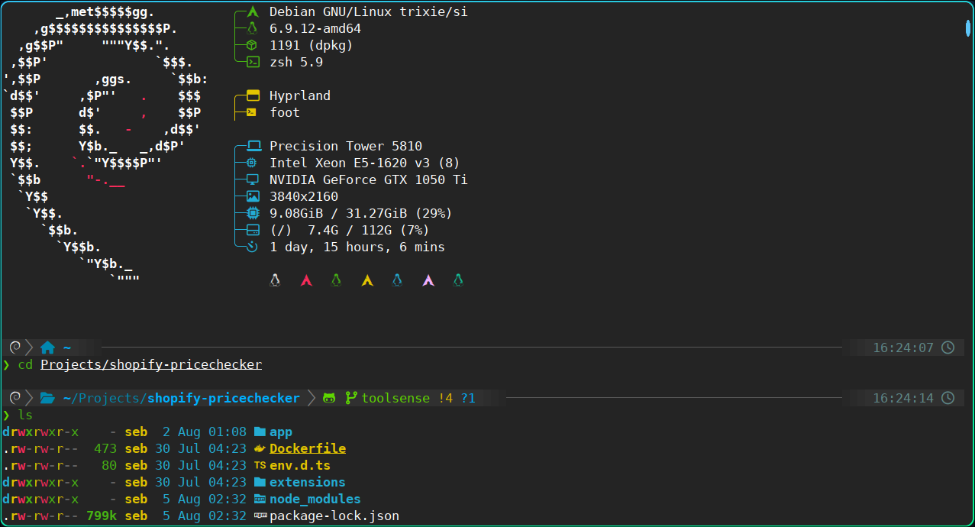Click the open folder icon in second prompt
This screenshot has width=975, height=527.
pyautogui.click(x=47, y=398)
